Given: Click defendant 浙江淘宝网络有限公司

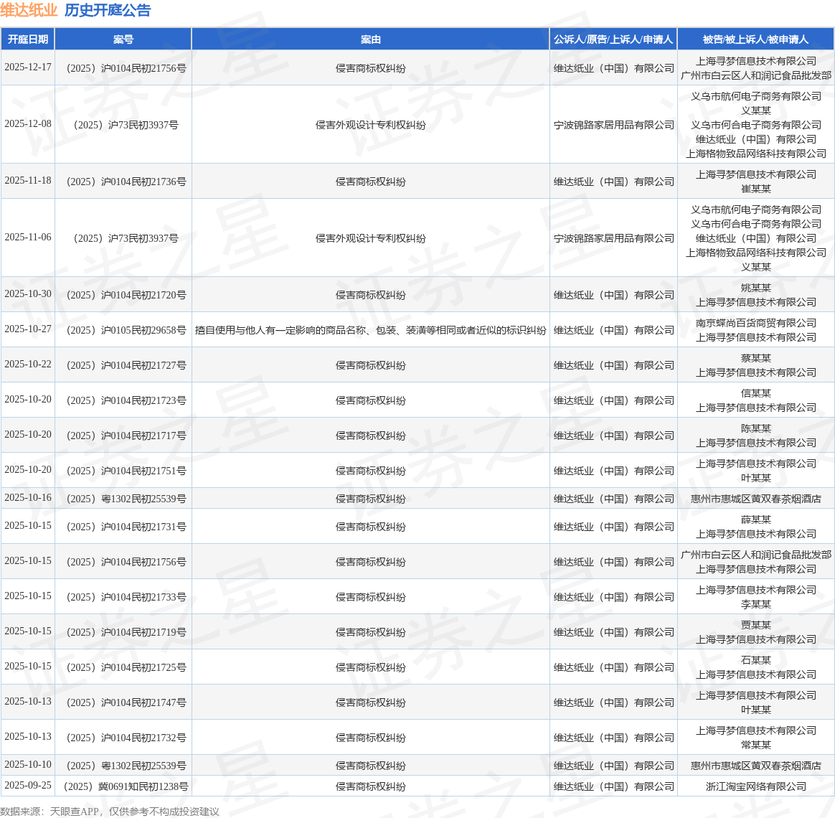Looking at the screenshot, I should point(755,786).
